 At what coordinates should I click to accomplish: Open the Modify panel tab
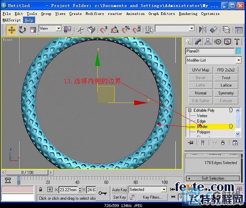198,42
